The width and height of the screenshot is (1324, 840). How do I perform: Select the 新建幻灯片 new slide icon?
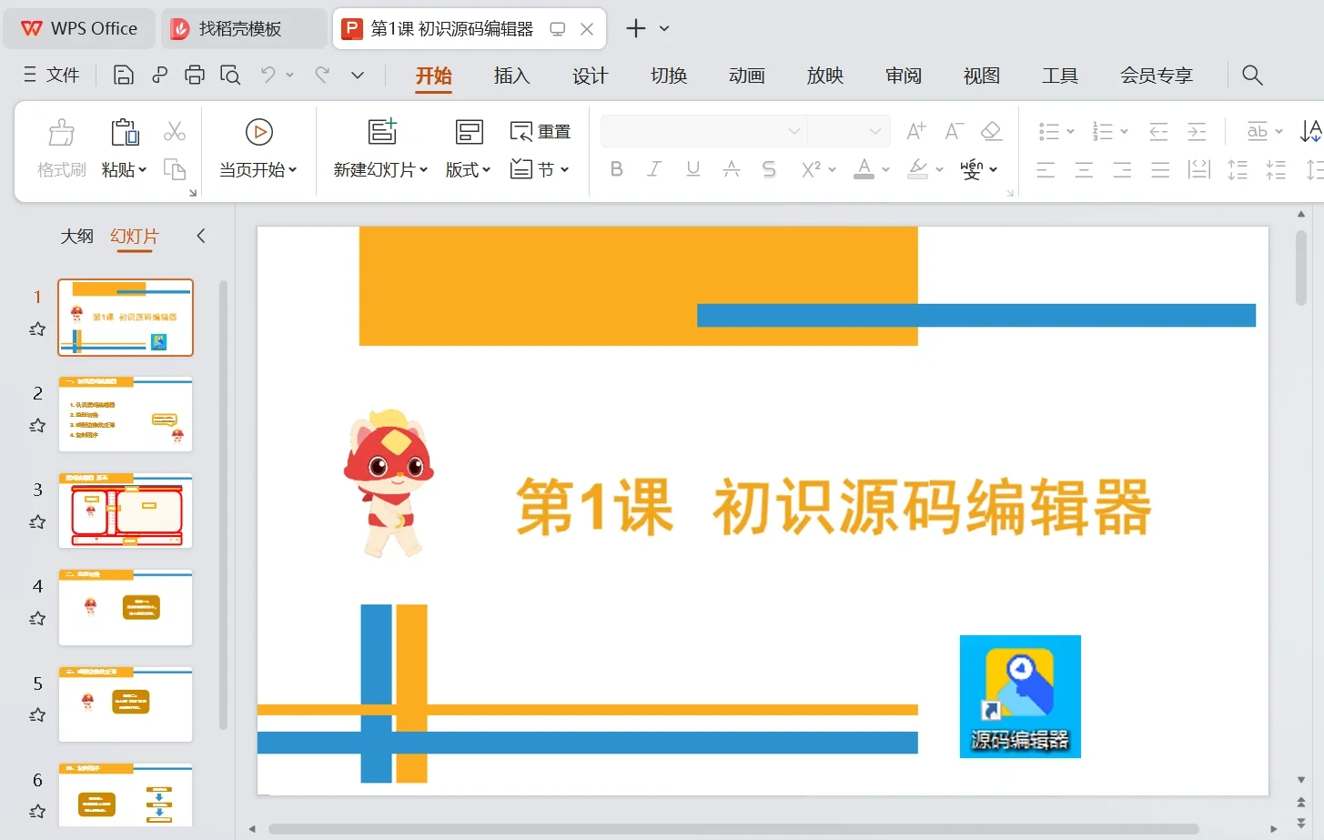click(381, 131)
